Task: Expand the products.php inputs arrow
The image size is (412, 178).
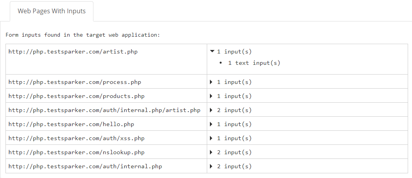Action: click(x=211, y=96)
